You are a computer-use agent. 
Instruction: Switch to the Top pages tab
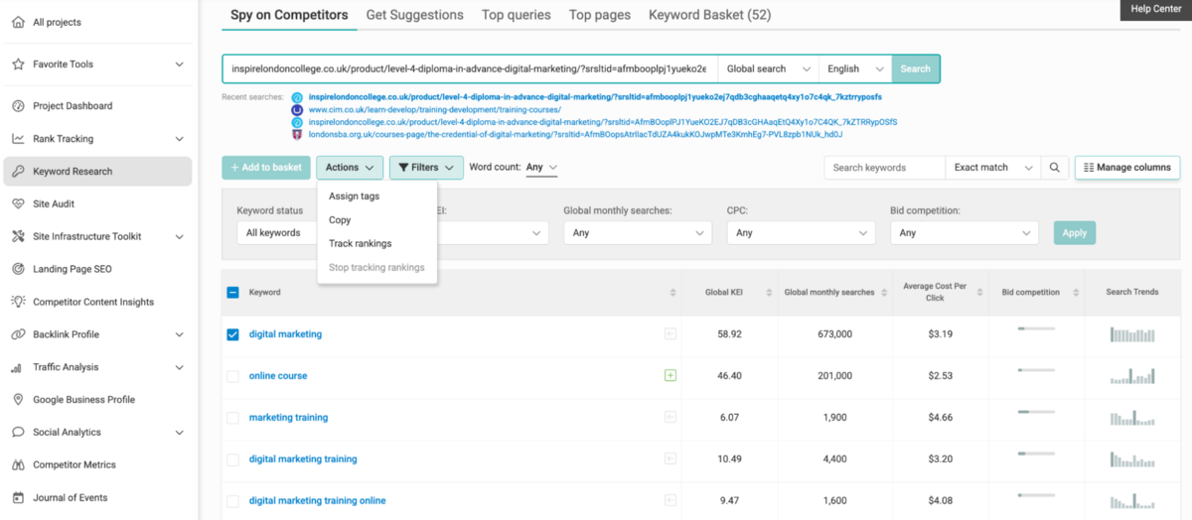pos(600,15)
